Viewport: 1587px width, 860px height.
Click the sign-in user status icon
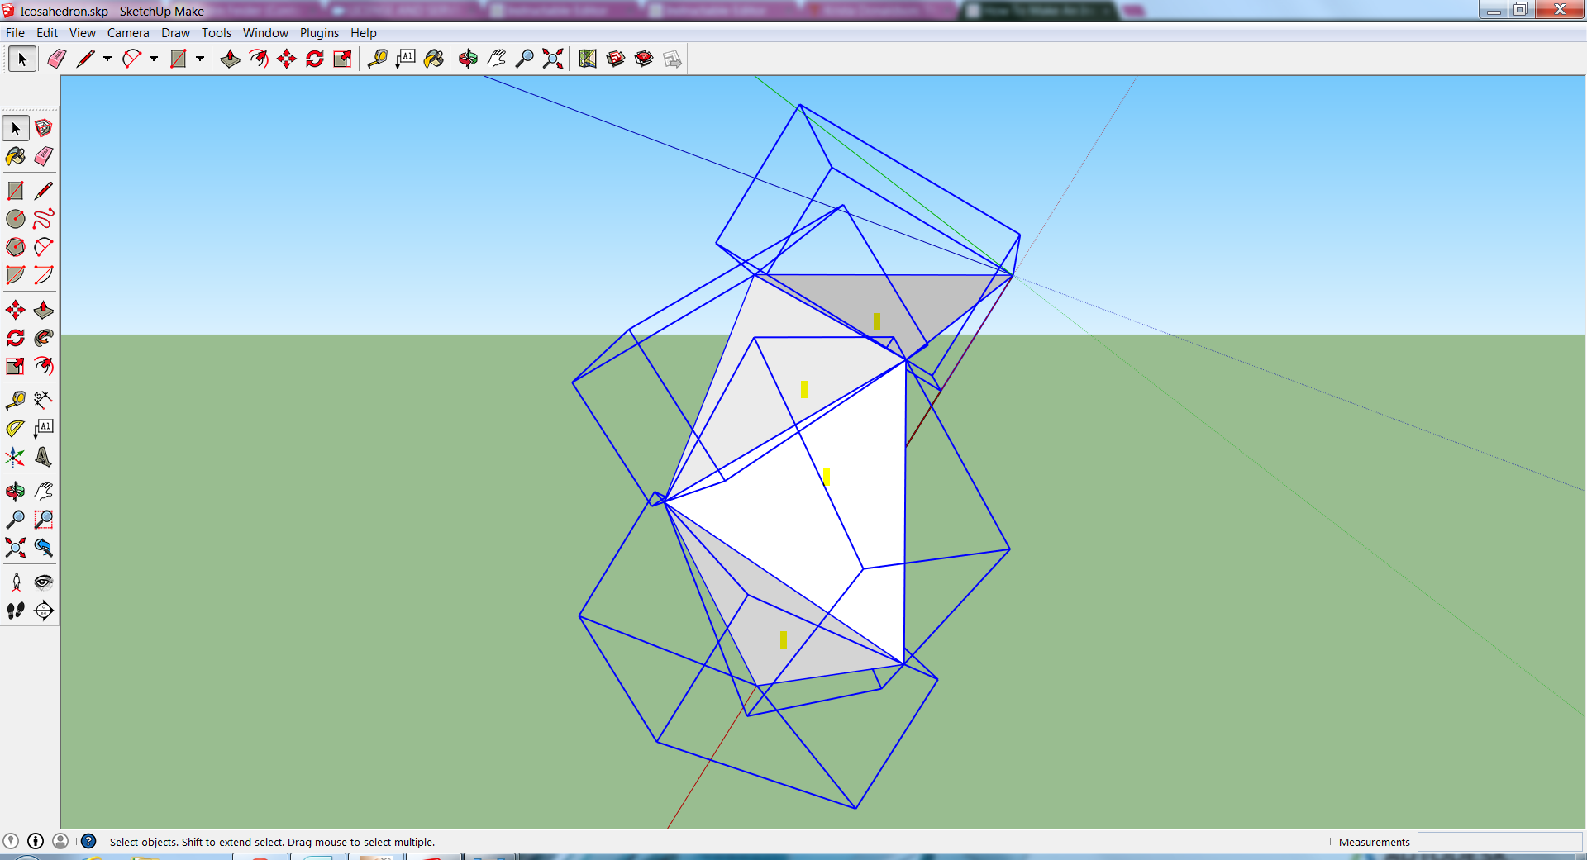click(x=60, y=841)
